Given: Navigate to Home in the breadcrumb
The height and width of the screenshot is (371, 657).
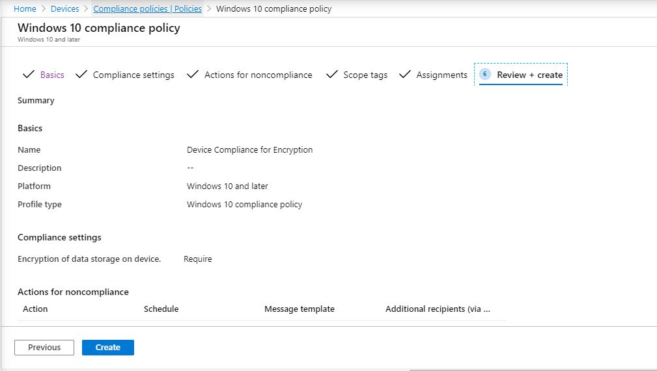Looking at the screenshot, I should 25,8.
